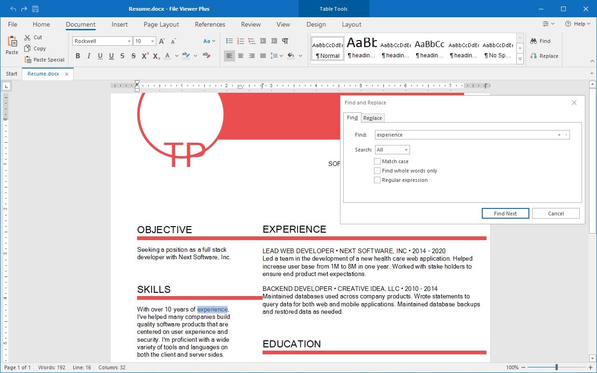Insert a multilevel list
This screenshot has width=597, height=373.
click(251, 41)
